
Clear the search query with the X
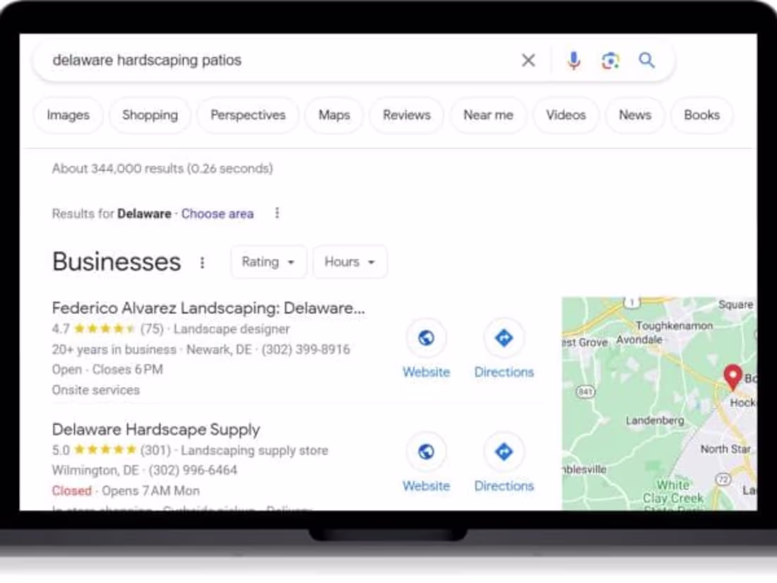point(528,60)
